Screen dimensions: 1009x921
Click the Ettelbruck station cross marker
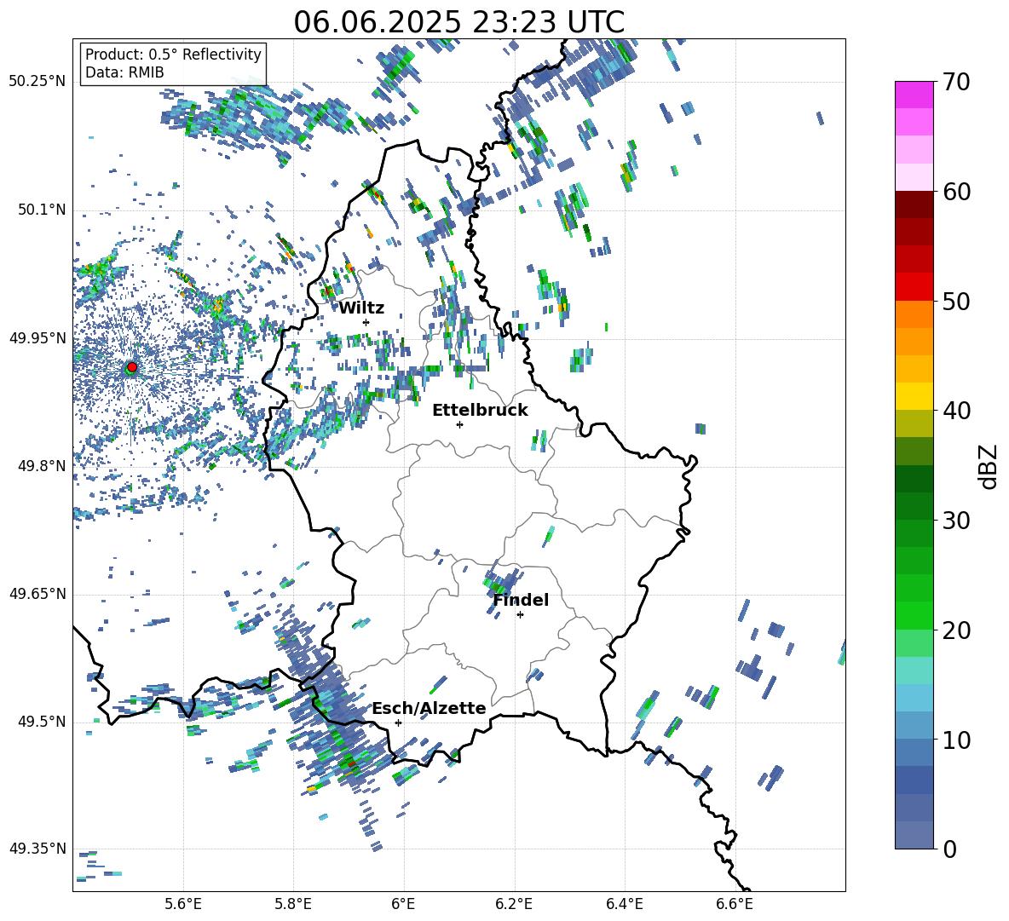coord(459,424)
